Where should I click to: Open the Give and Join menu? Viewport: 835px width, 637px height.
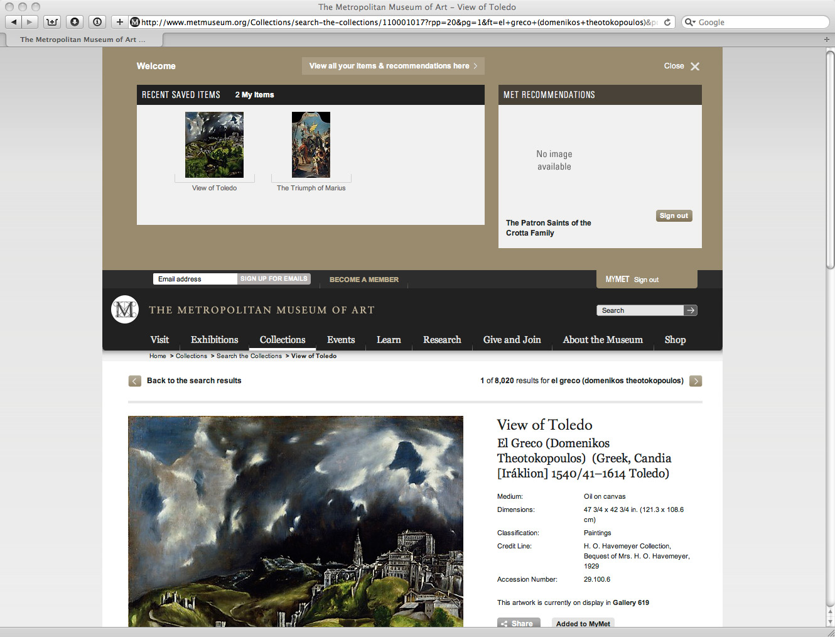(512, 340)
